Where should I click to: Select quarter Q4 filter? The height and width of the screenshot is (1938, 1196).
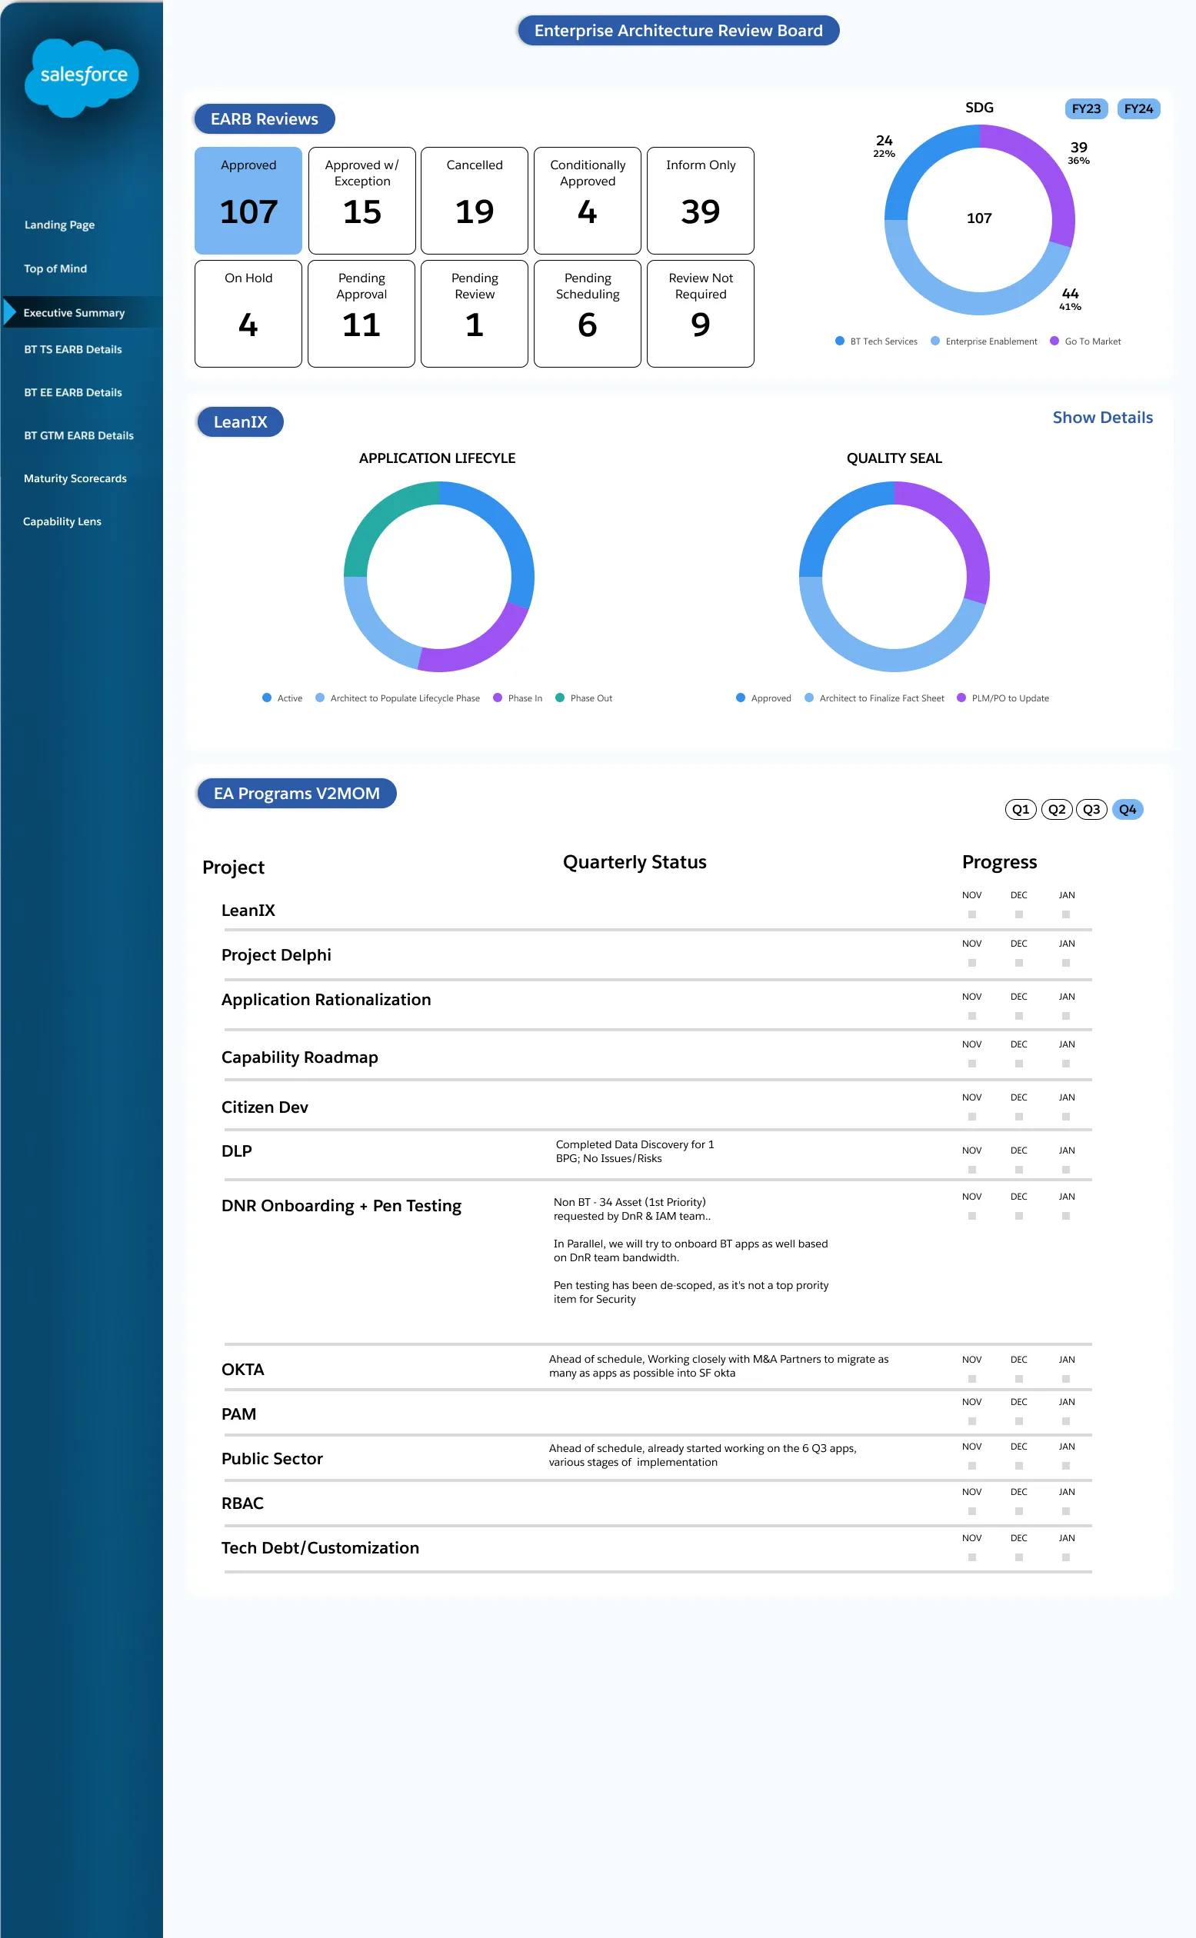click(1128, 809)
